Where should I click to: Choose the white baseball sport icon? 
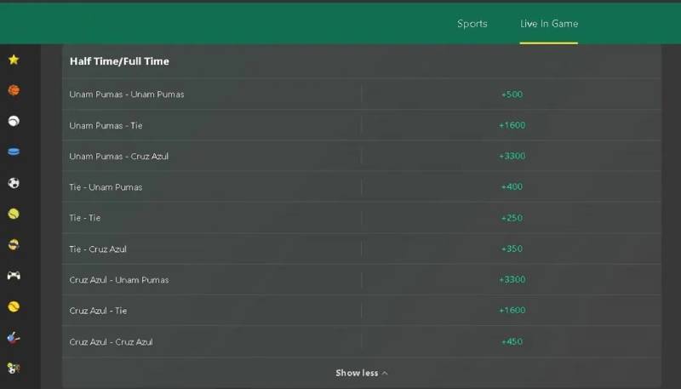pos(14,122)
